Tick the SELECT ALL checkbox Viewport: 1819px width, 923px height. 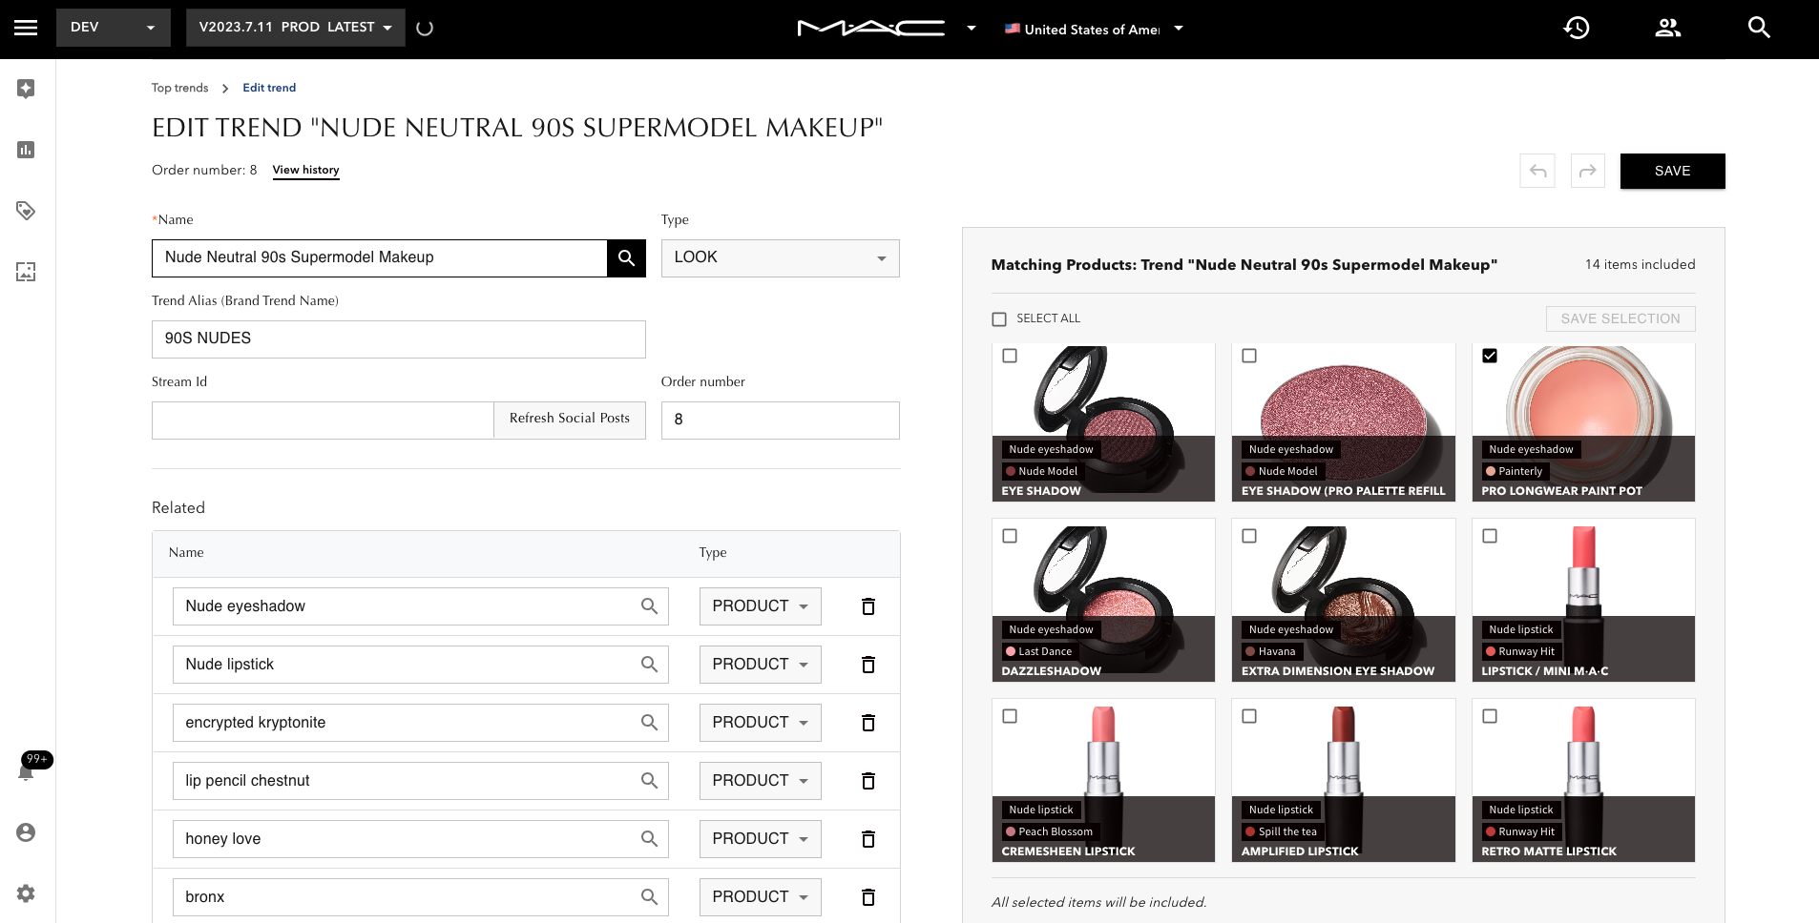(x=999, y=319)
